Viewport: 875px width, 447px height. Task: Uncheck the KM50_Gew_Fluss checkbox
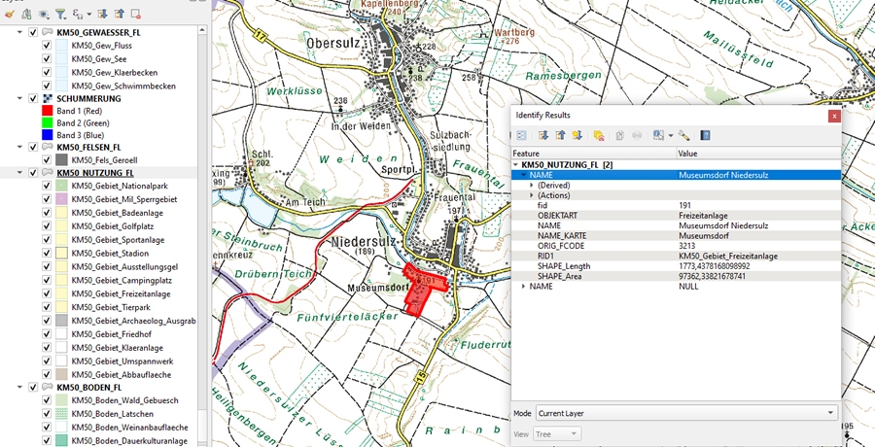[47, 46]
